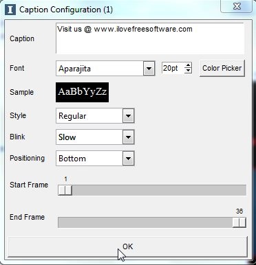Expand the Blink dropdown arrow
Image resolution: width=256 pixels, height=265 pixels.
click(128, 137)
